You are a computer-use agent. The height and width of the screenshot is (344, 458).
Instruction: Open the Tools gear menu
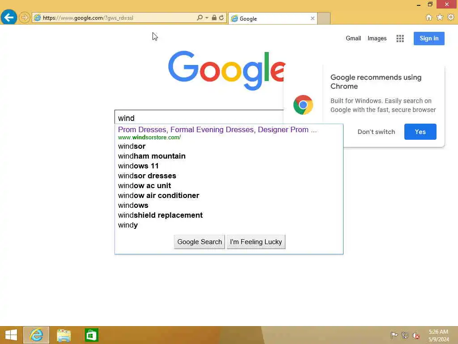[451, 17]
